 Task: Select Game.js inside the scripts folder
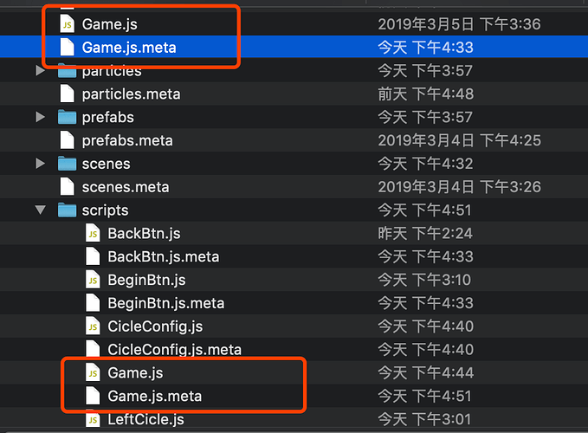(x=135, y=373)
